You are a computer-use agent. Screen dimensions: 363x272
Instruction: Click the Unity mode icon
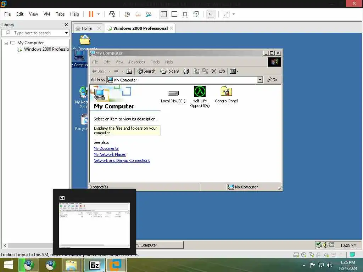coord(196,14)
